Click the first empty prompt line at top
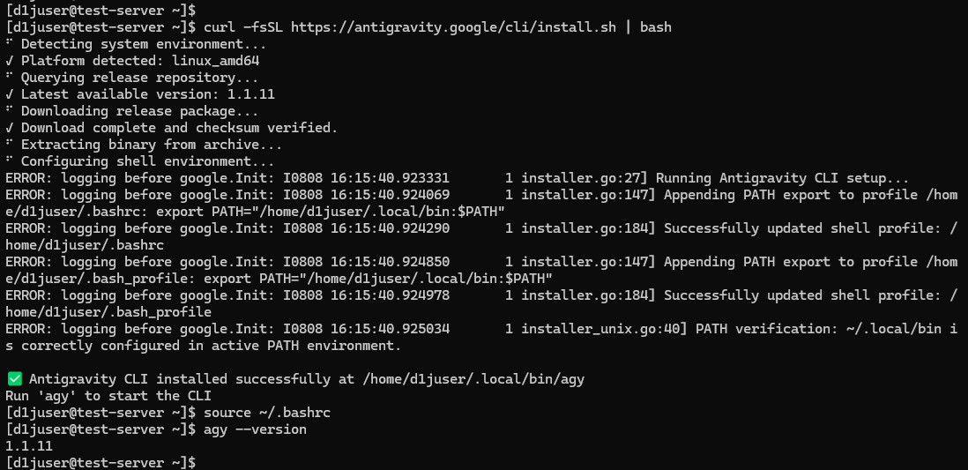The height and width of the screenshot is (470, 968). pos(101,10)
